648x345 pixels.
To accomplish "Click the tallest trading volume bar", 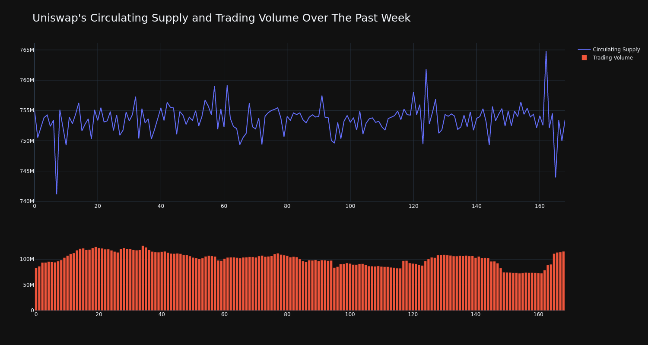I will 143,278.
